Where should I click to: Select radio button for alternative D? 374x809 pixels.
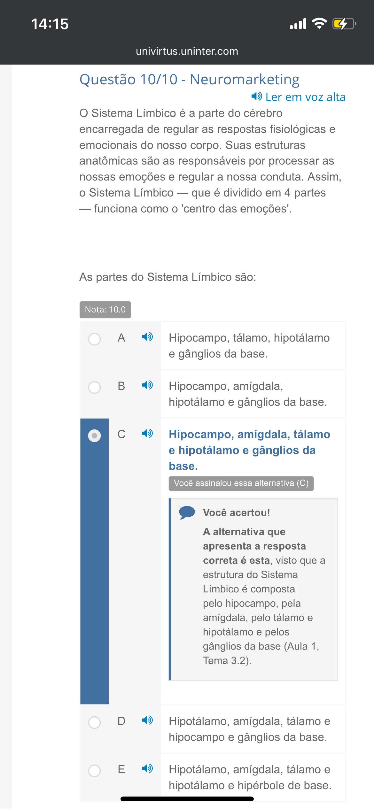[x=94, y=722]
